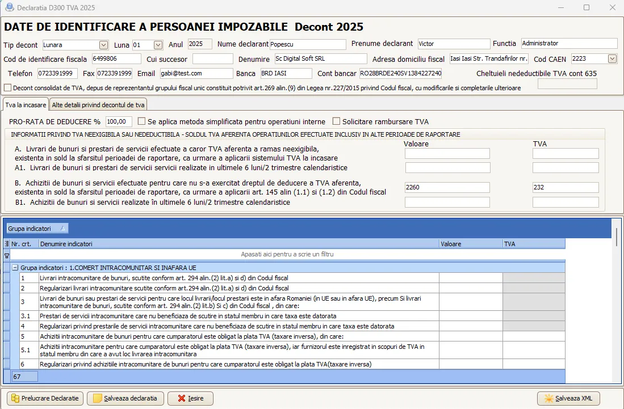
Task: Click Salveaza XML button
Action: [568, 398]
